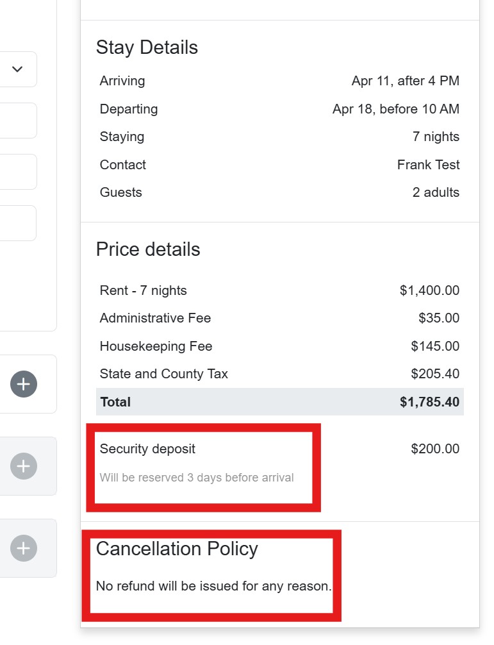494x645 pixels.
Task: Select the Stay Details heading
Action: (147, 47)
